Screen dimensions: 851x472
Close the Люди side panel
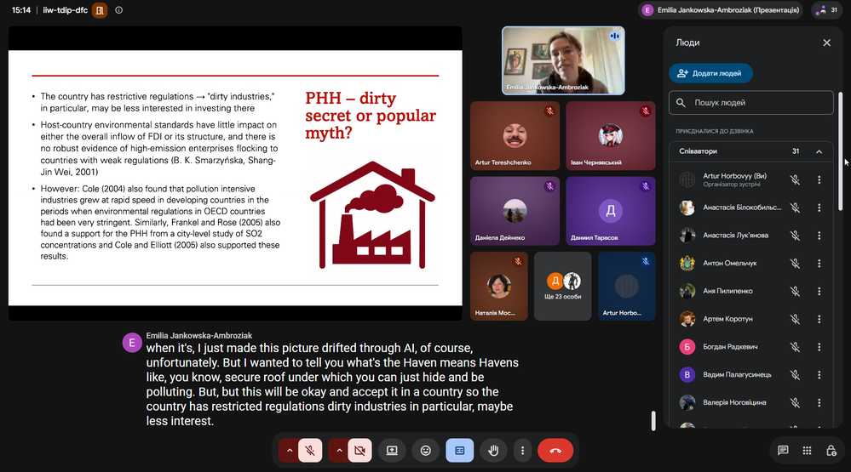(x=826, y=43)
